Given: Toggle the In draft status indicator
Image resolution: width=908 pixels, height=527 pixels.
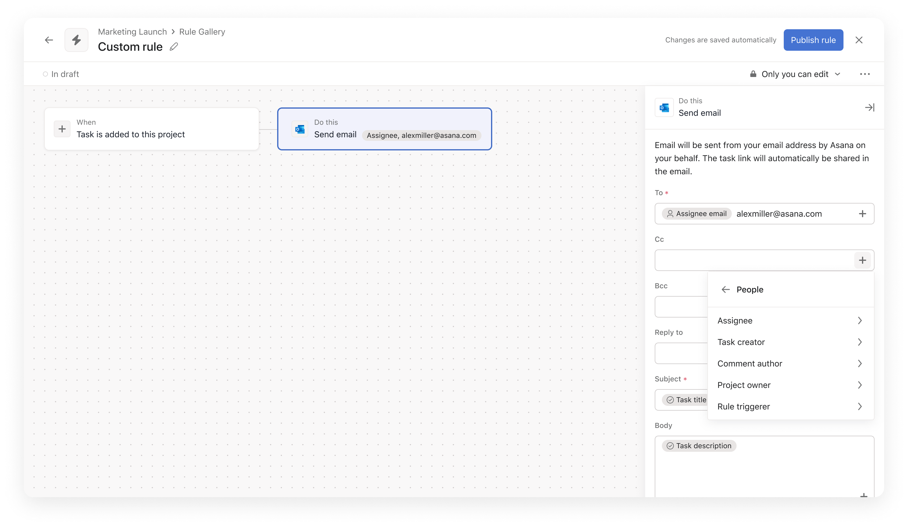Looking at the screenshot, I should 62,74.
